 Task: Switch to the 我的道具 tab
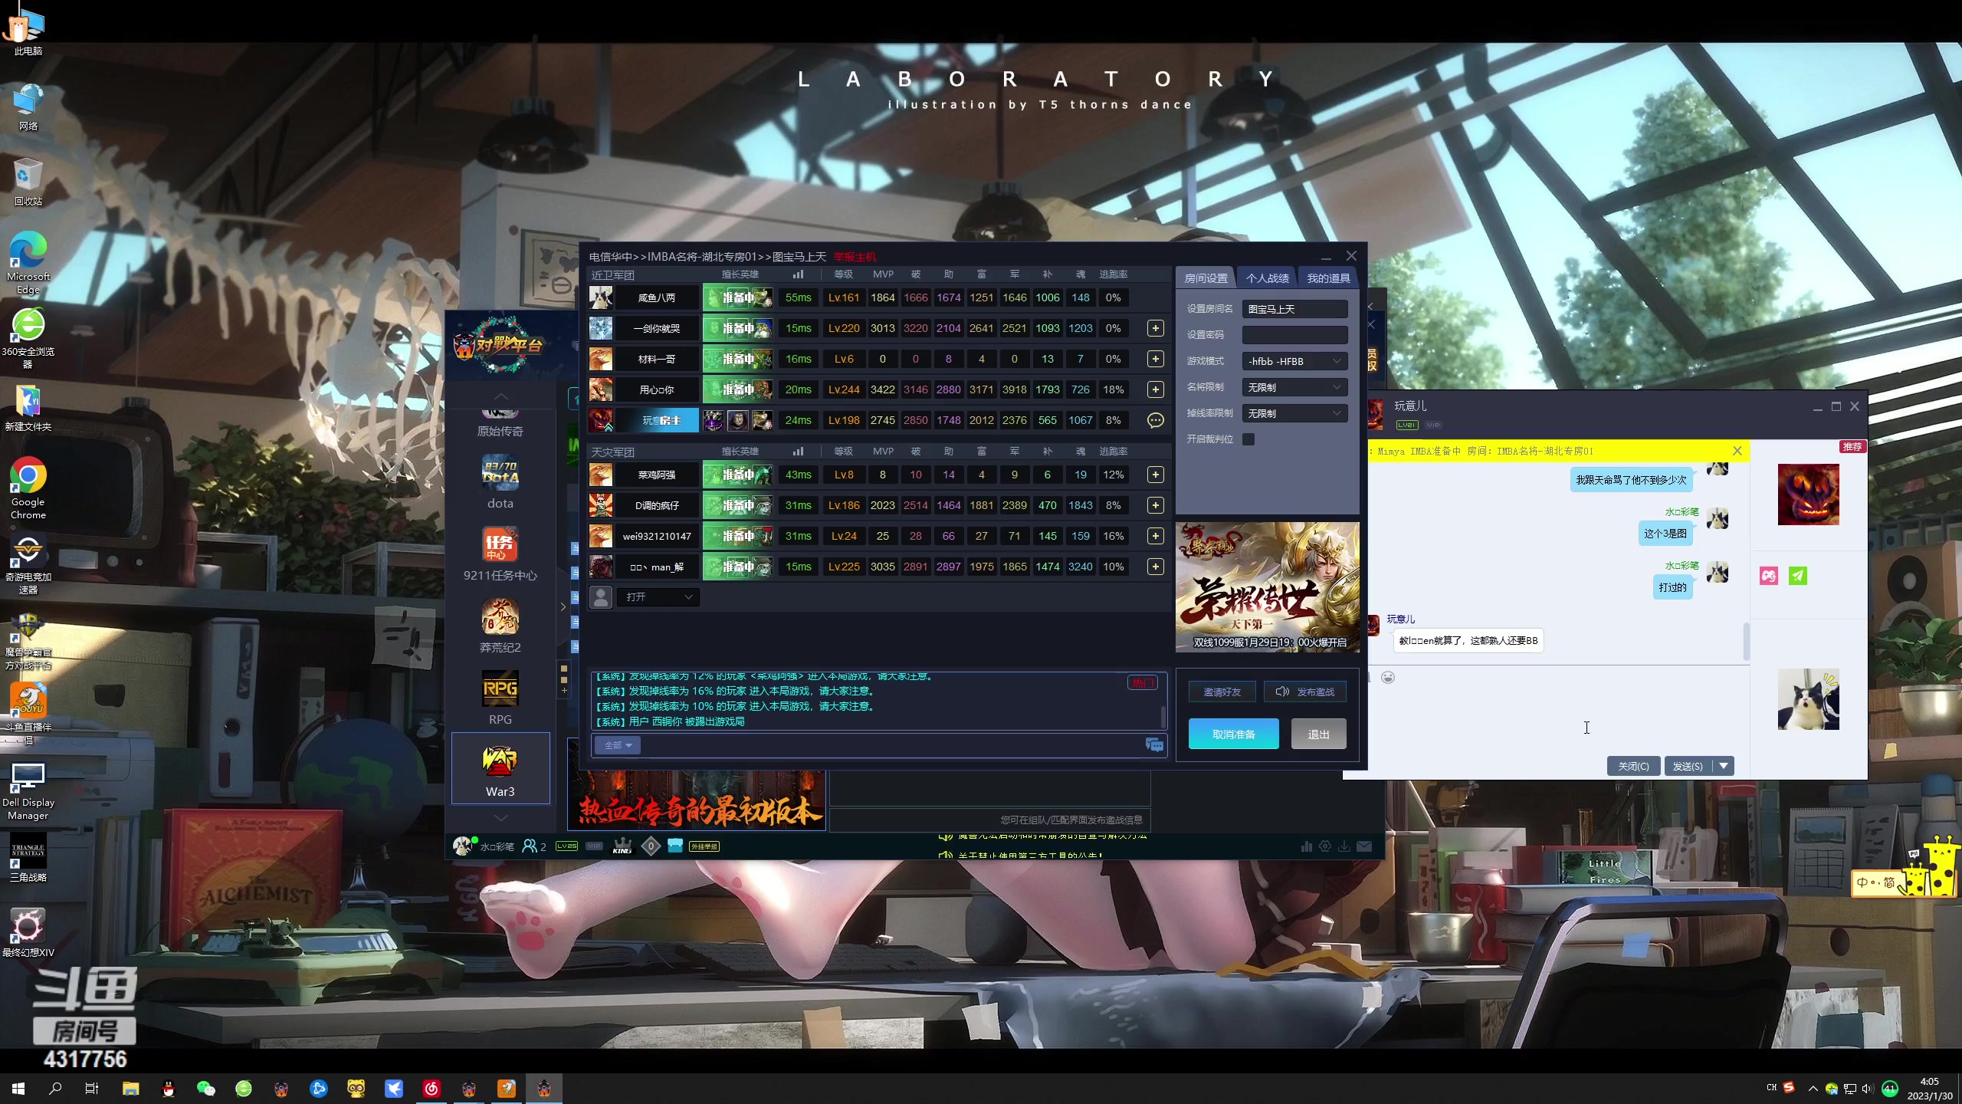point(1328,278)
